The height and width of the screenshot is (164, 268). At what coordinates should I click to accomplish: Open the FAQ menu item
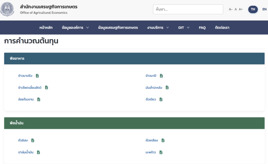pyautogui.click(x=202, y=28)
